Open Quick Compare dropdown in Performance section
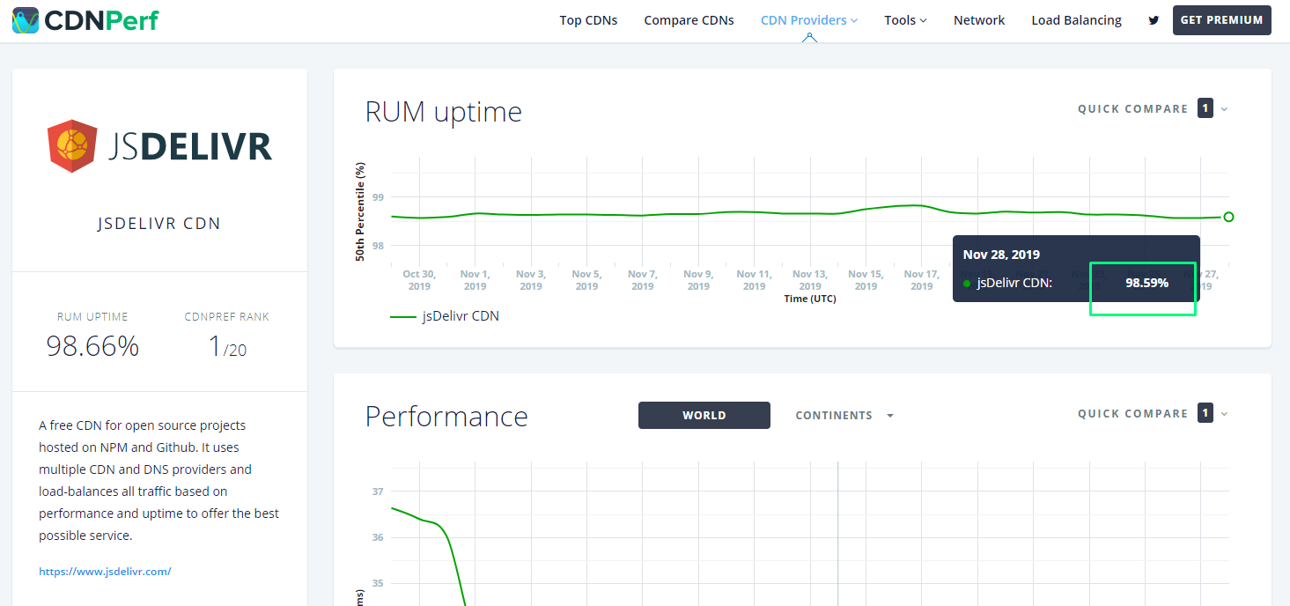This screenshot has height=606, width=1290. click(x=1153, y=414)
